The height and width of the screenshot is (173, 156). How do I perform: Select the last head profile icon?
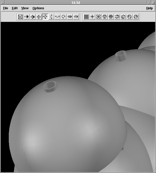click(x=136, y=17)
